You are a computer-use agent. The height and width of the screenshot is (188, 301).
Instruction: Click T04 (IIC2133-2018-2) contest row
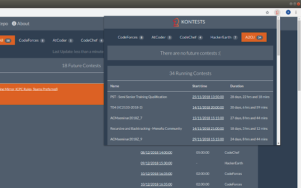(190, 108)
